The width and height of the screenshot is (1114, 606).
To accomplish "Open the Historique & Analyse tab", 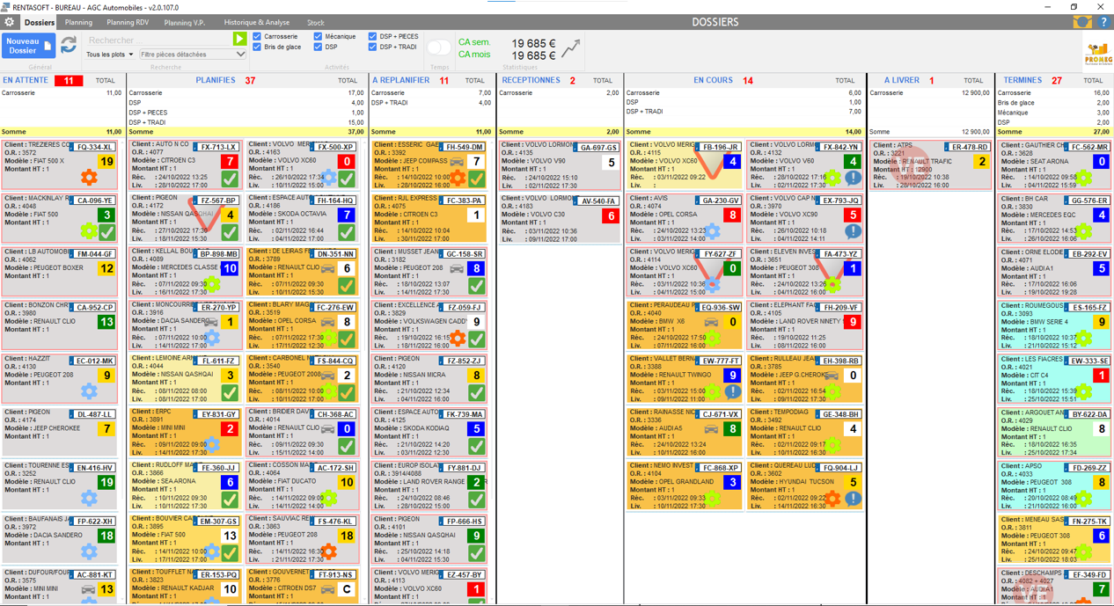I will 256,22.
